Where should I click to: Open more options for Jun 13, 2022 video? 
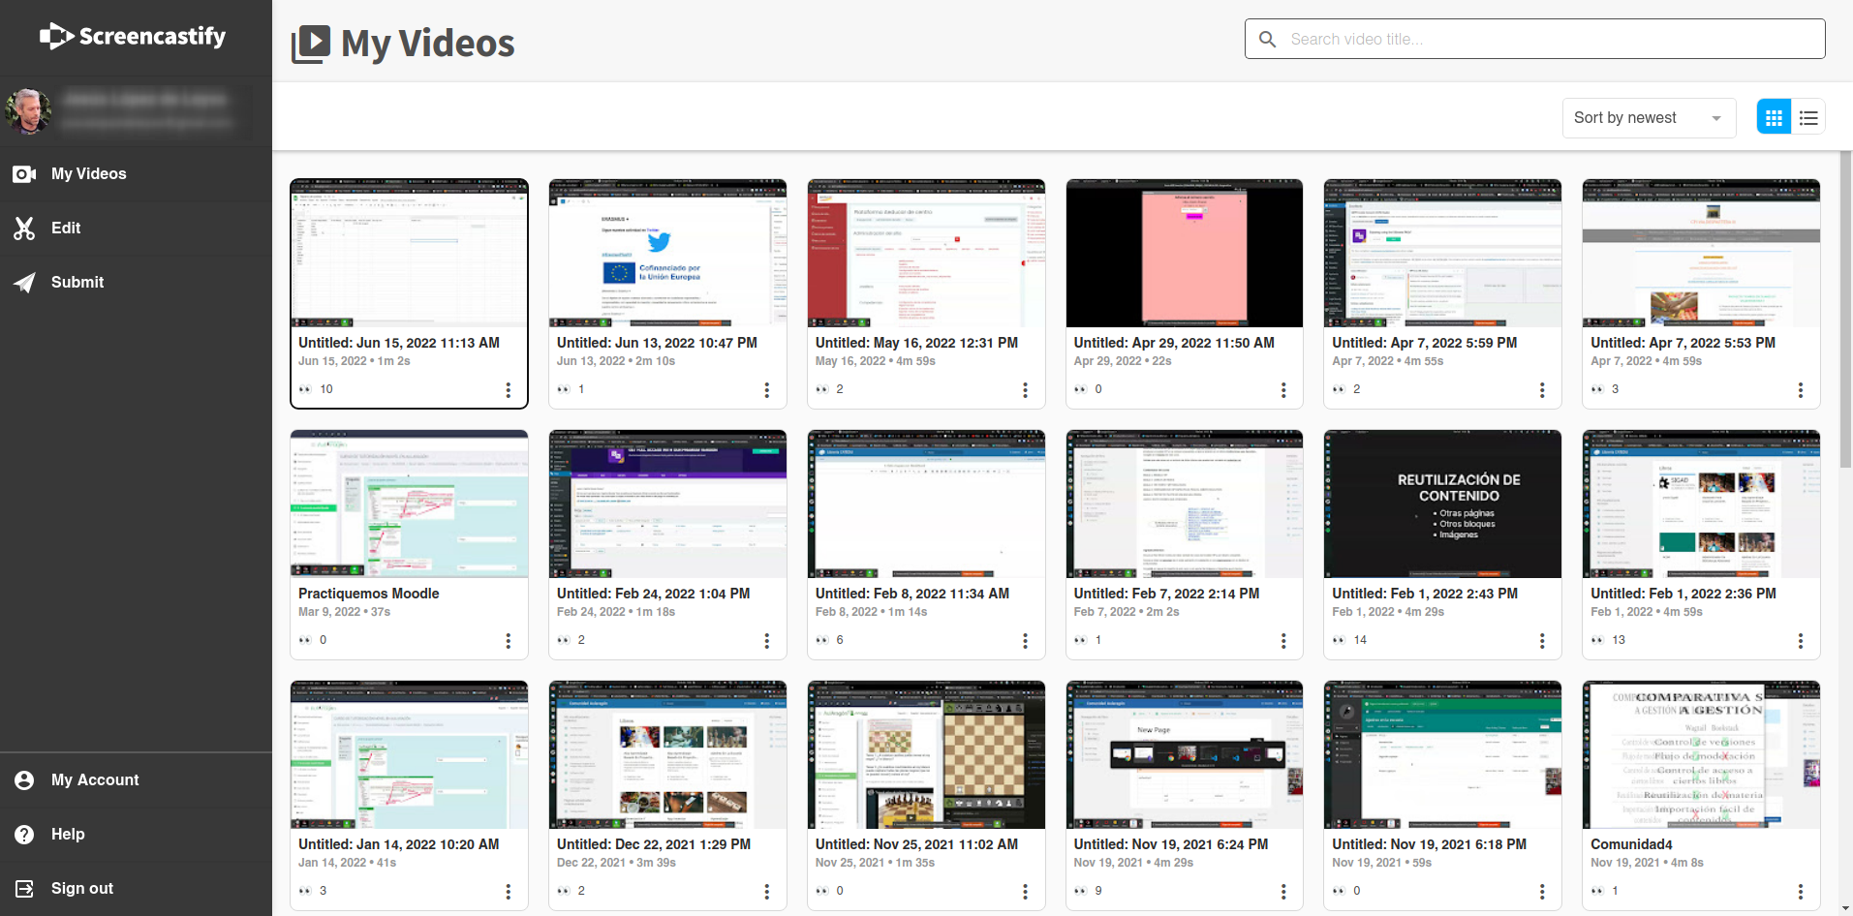click(767, 390)
